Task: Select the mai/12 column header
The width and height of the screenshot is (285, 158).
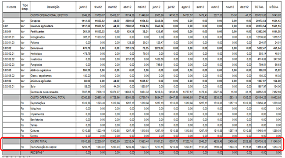Action: pyautogui.click(x=142, y=7)
